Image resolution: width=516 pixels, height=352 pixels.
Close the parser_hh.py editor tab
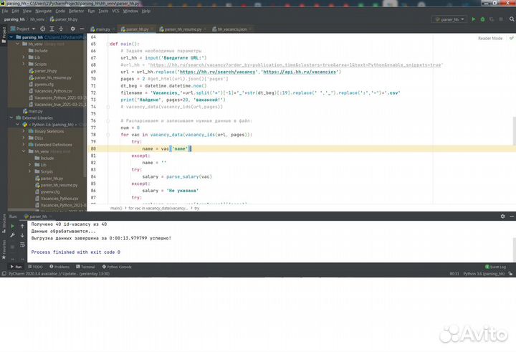pyautogui.click(x=152, y=29)
